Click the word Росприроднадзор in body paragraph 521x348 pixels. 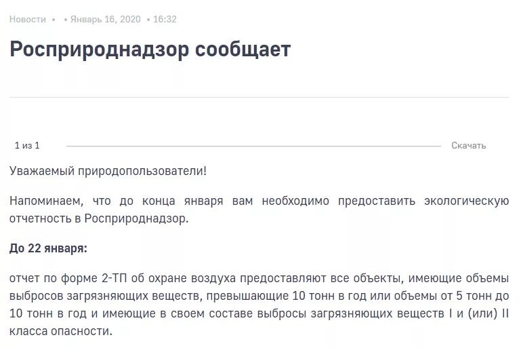tap(136, 218)
